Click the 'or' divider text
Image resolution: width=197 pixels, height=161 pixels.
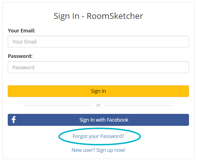pyautogui.click(x=98, y=105)
